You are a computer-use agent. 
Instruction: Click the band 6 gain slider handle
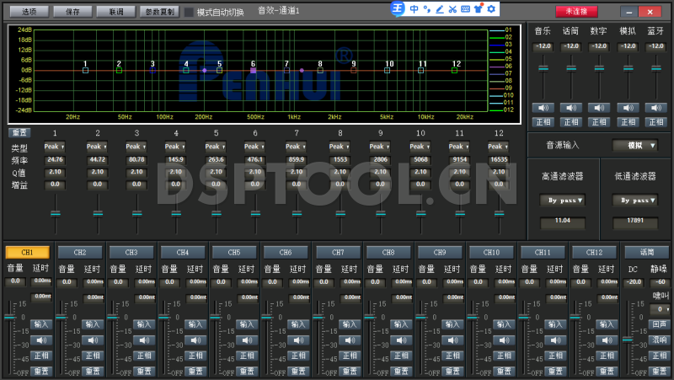coord(255,214)
